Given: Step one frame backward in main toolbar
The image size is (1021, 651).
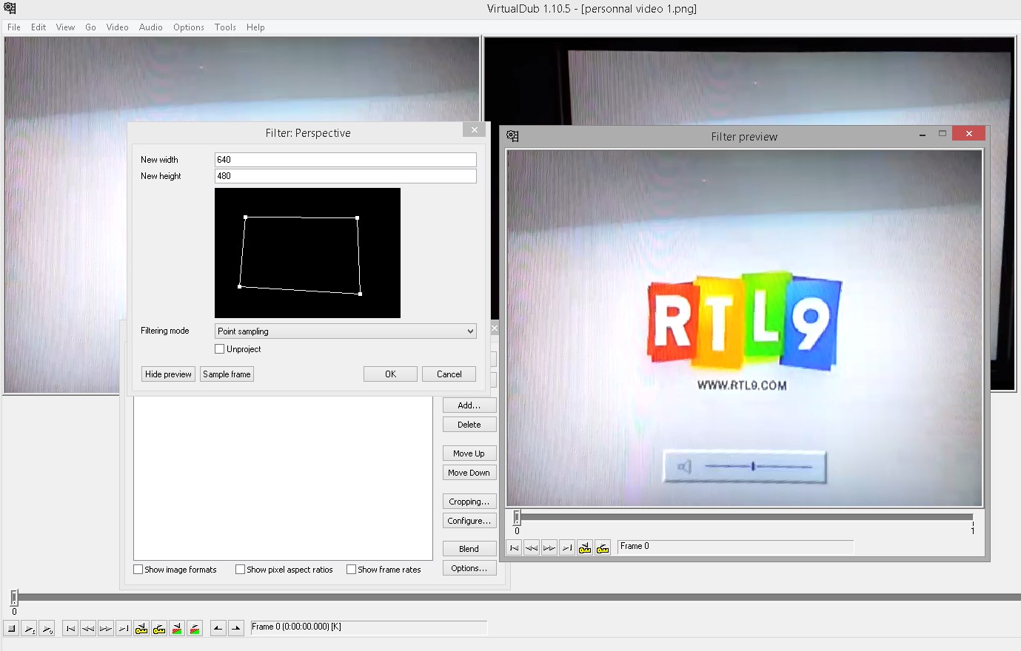Looking at the screenshot, I should point(89,629).
